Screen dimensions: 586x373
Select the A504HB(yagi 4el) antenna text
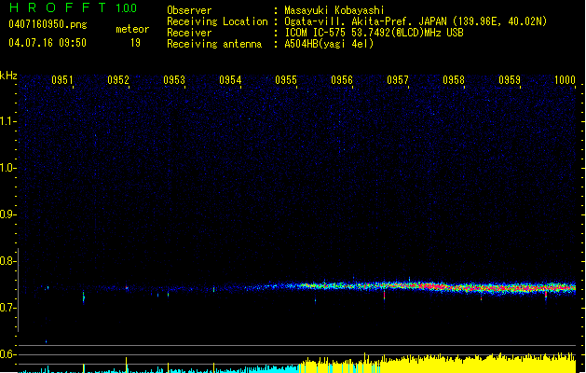[x=329, y=44]
